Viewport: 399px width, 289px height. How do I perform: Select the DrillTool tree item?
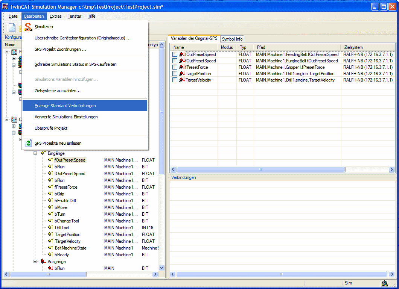click(x=62, y=227)
